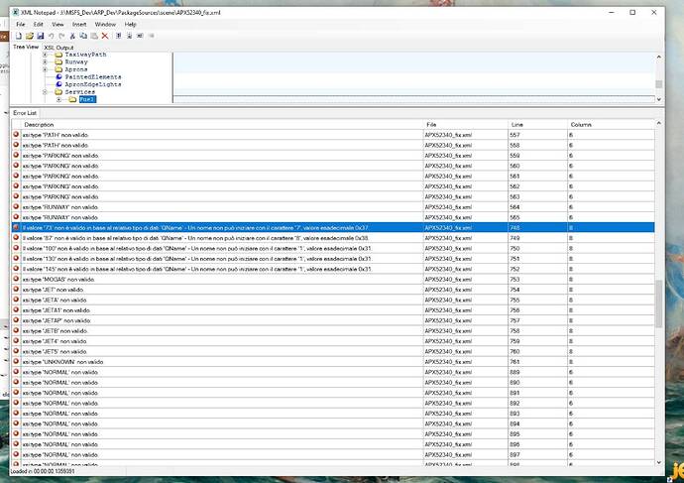684x483 pixels.
Task: Click the Fuel folder icon
Action: (72, 99)
